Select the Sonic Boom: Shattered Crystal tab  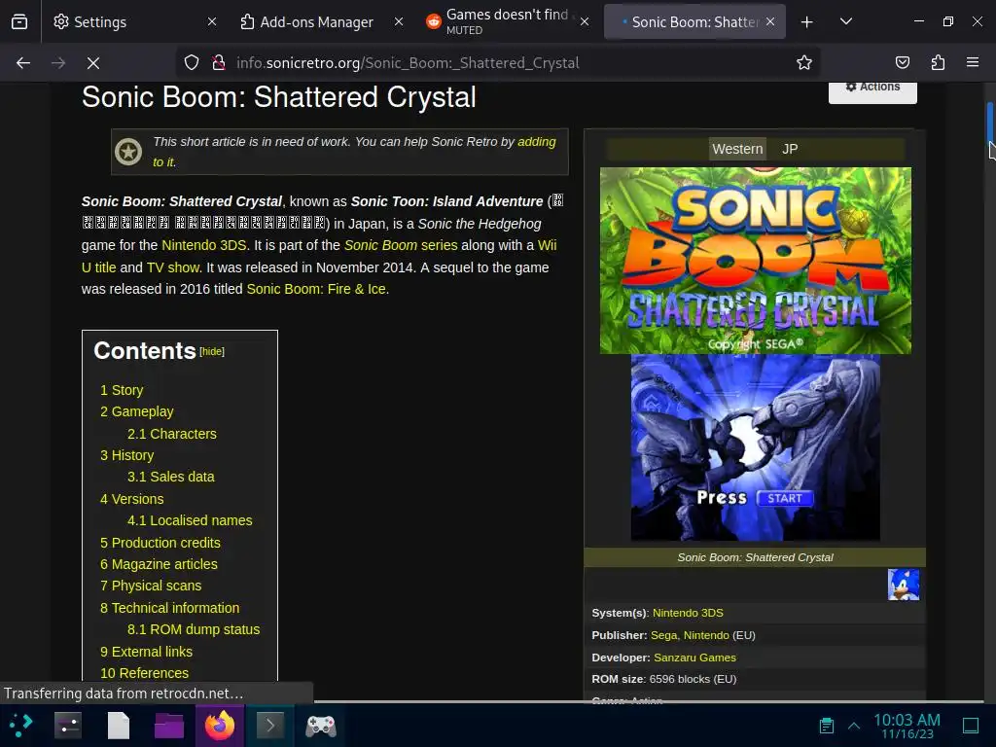click(693, 22)
